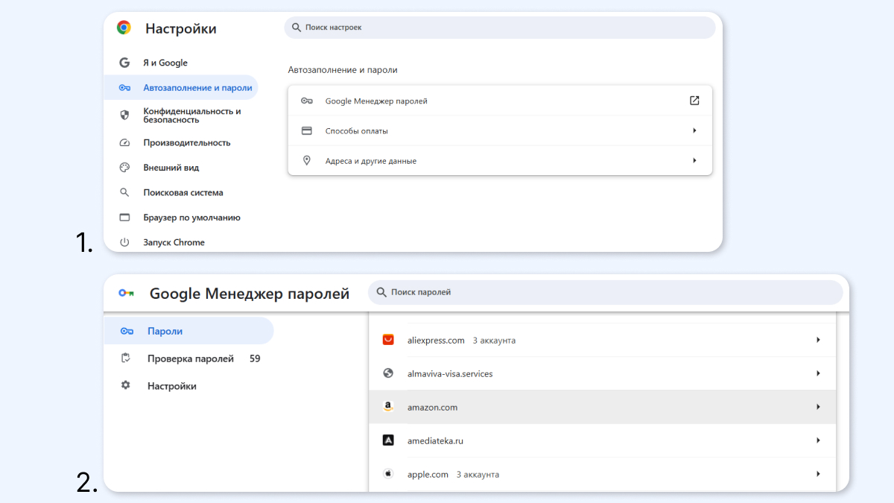894x503 pixels.
Task: Click the amediateka.ru favicon
Action: click(x=388, y=440)
